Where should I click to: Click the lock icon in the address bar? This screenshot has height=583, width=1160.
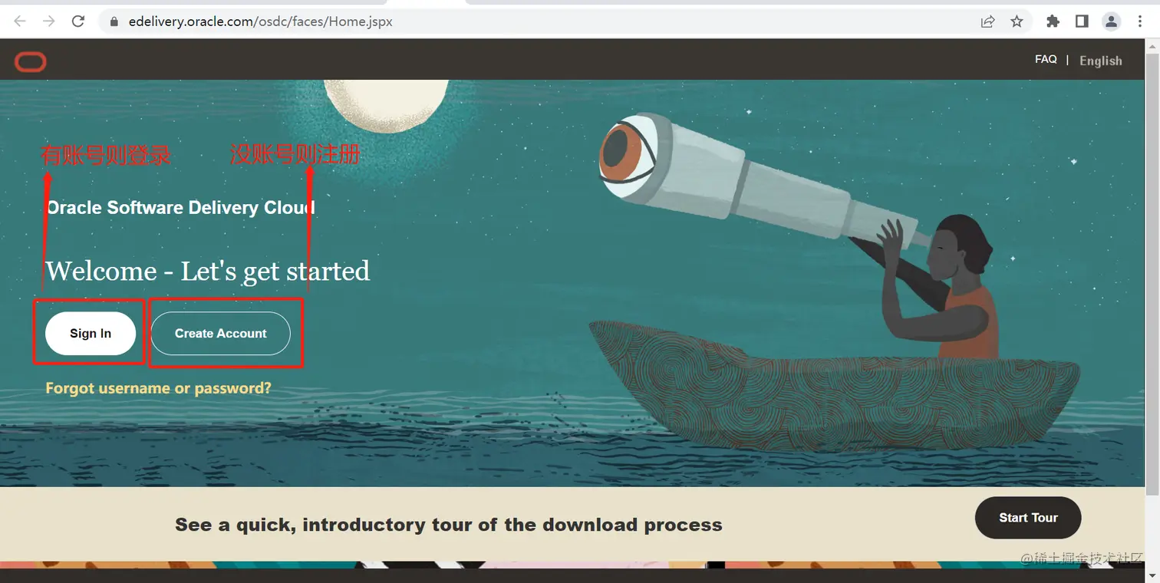(x=114, y=22)
